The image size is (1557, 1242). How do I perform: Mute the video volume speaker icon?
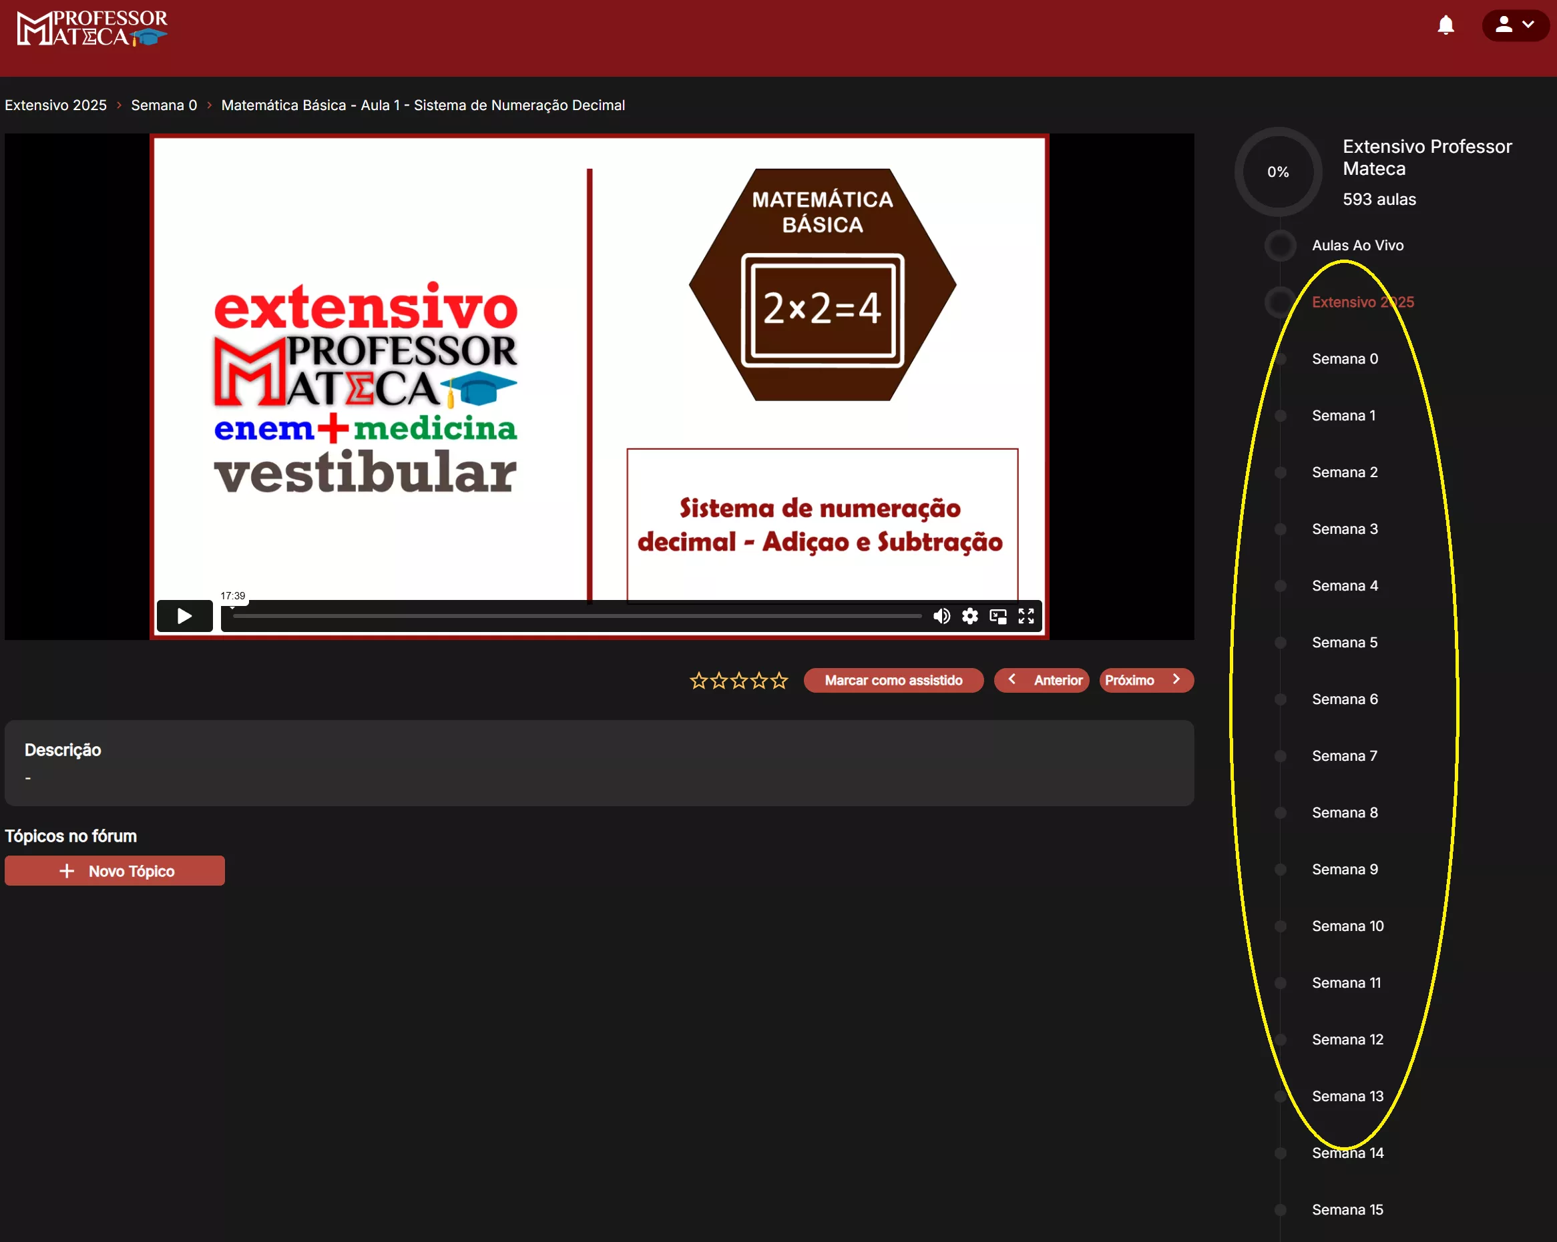pyautogui.click(x=941, y=615)
